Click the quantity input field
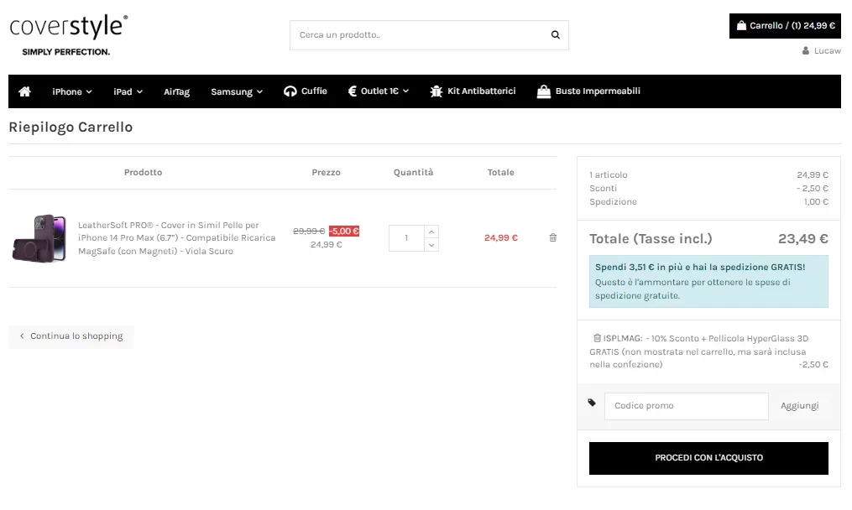This screenshot has height=510, width=852. [x=406, y=238]
